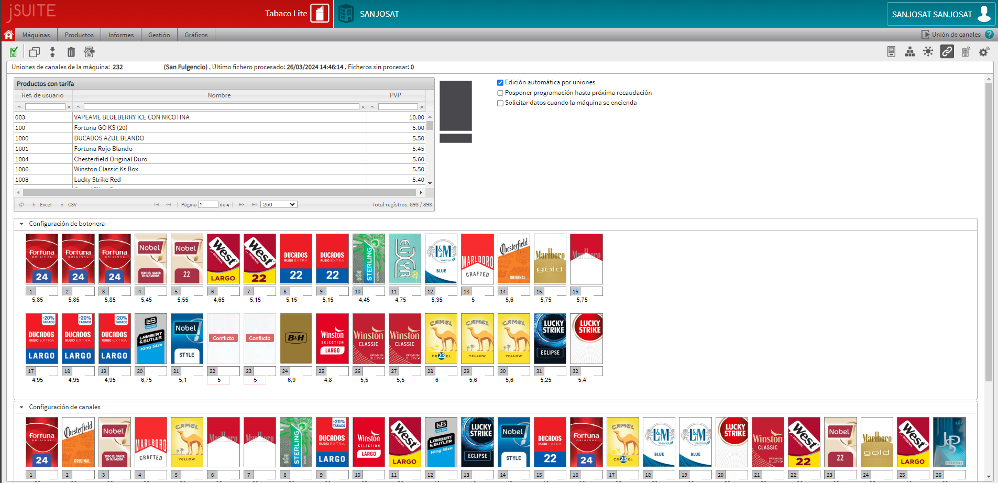Open the Gráficos menu
Screen dimensions: 998x483
click(x=196, y=35)
